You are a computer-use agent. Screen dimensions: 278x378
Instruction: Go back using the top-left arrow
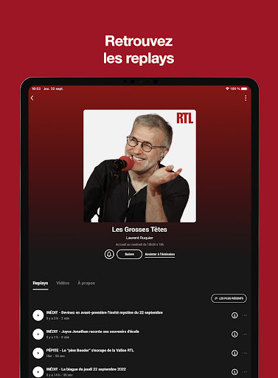pos(32,98)
